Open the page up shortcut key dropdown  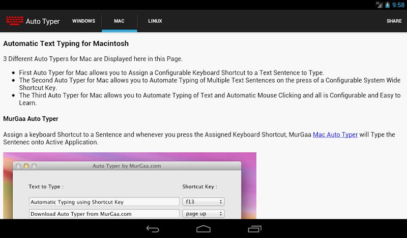203,214
